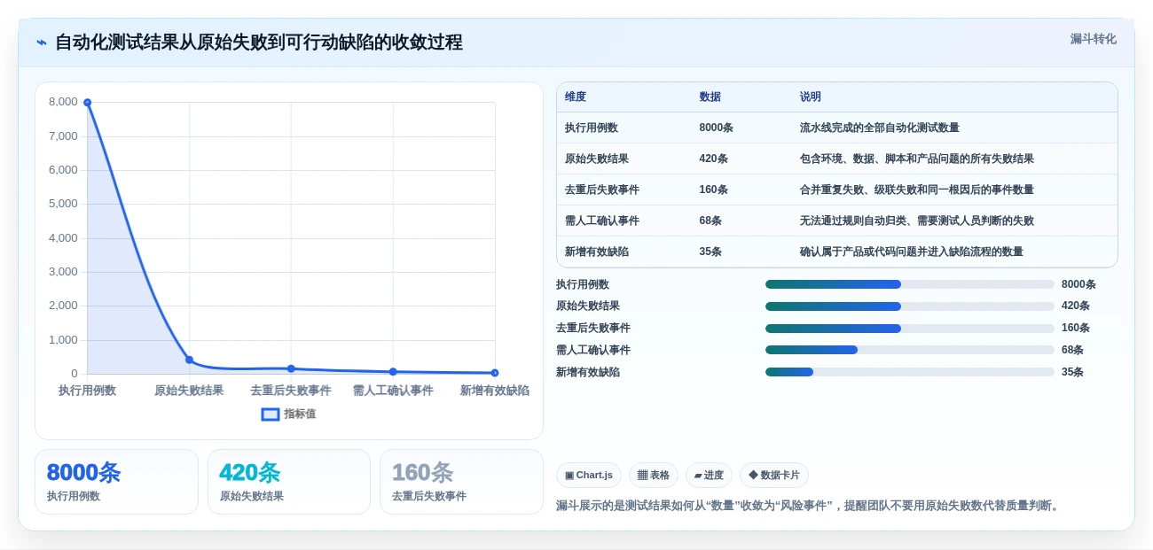The height and width of the screenshot is (550, 1153).
Task: Click the 68条 value beside progress bar
Action: click(x=1072, y=350)
